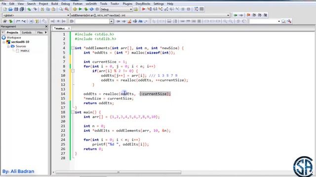
Task: Cut selection with the scissors icon
Action: 42,9
